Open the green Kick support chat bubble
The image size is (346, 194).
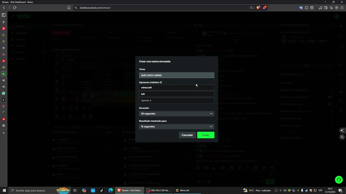[339, 179]
